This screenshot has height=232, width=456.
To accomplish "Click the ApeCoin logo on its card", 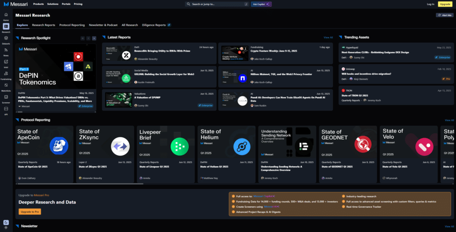I will [59, 146].
